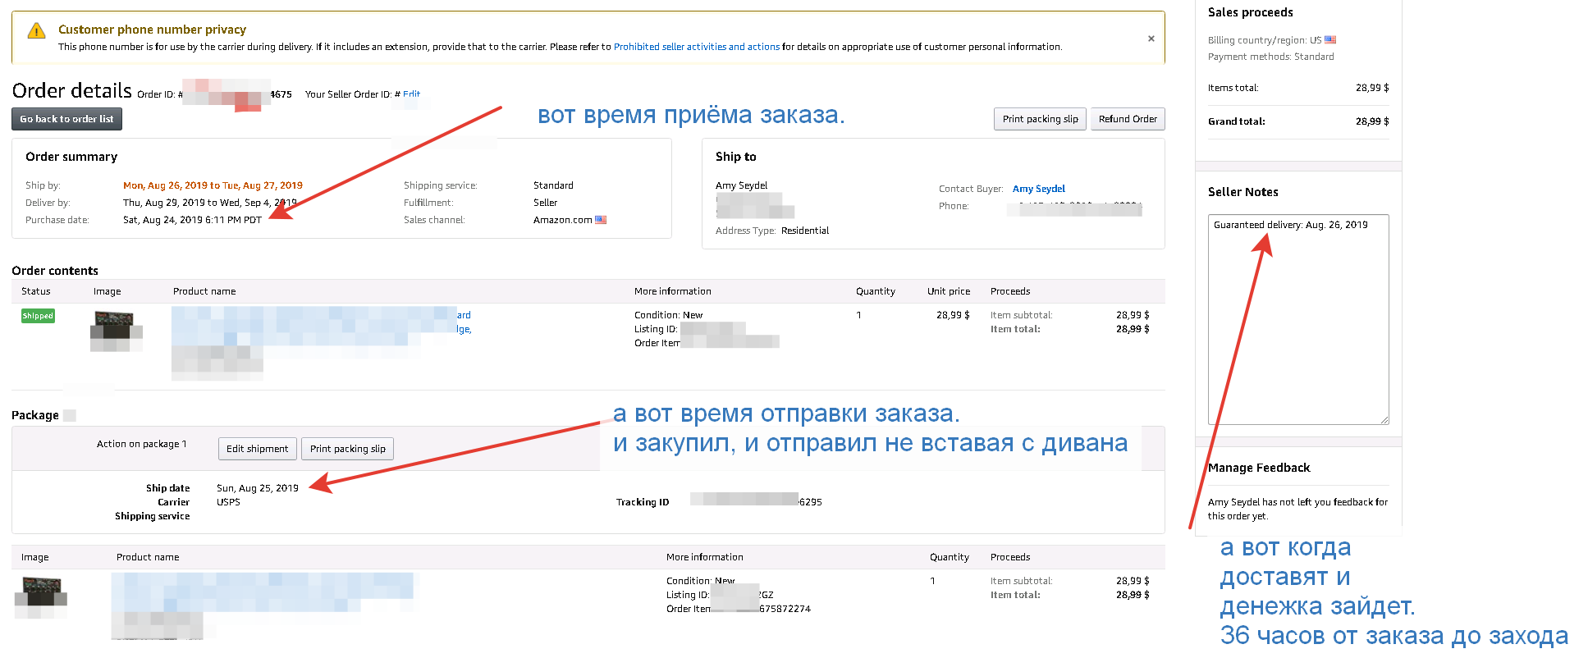Click the tracking ID number ending 6295

[x=755, y=502]
